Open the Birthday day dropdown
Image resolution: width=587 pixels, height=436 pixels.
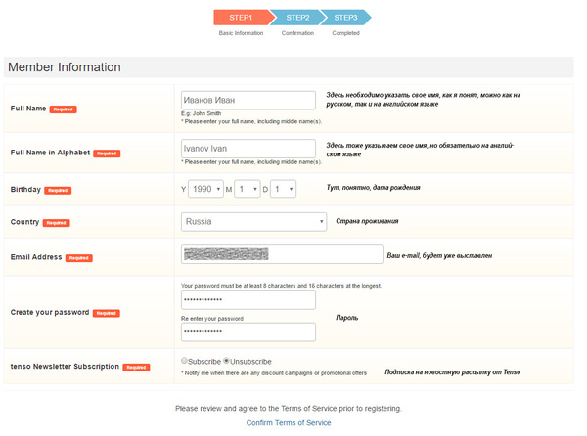point(283,188)
